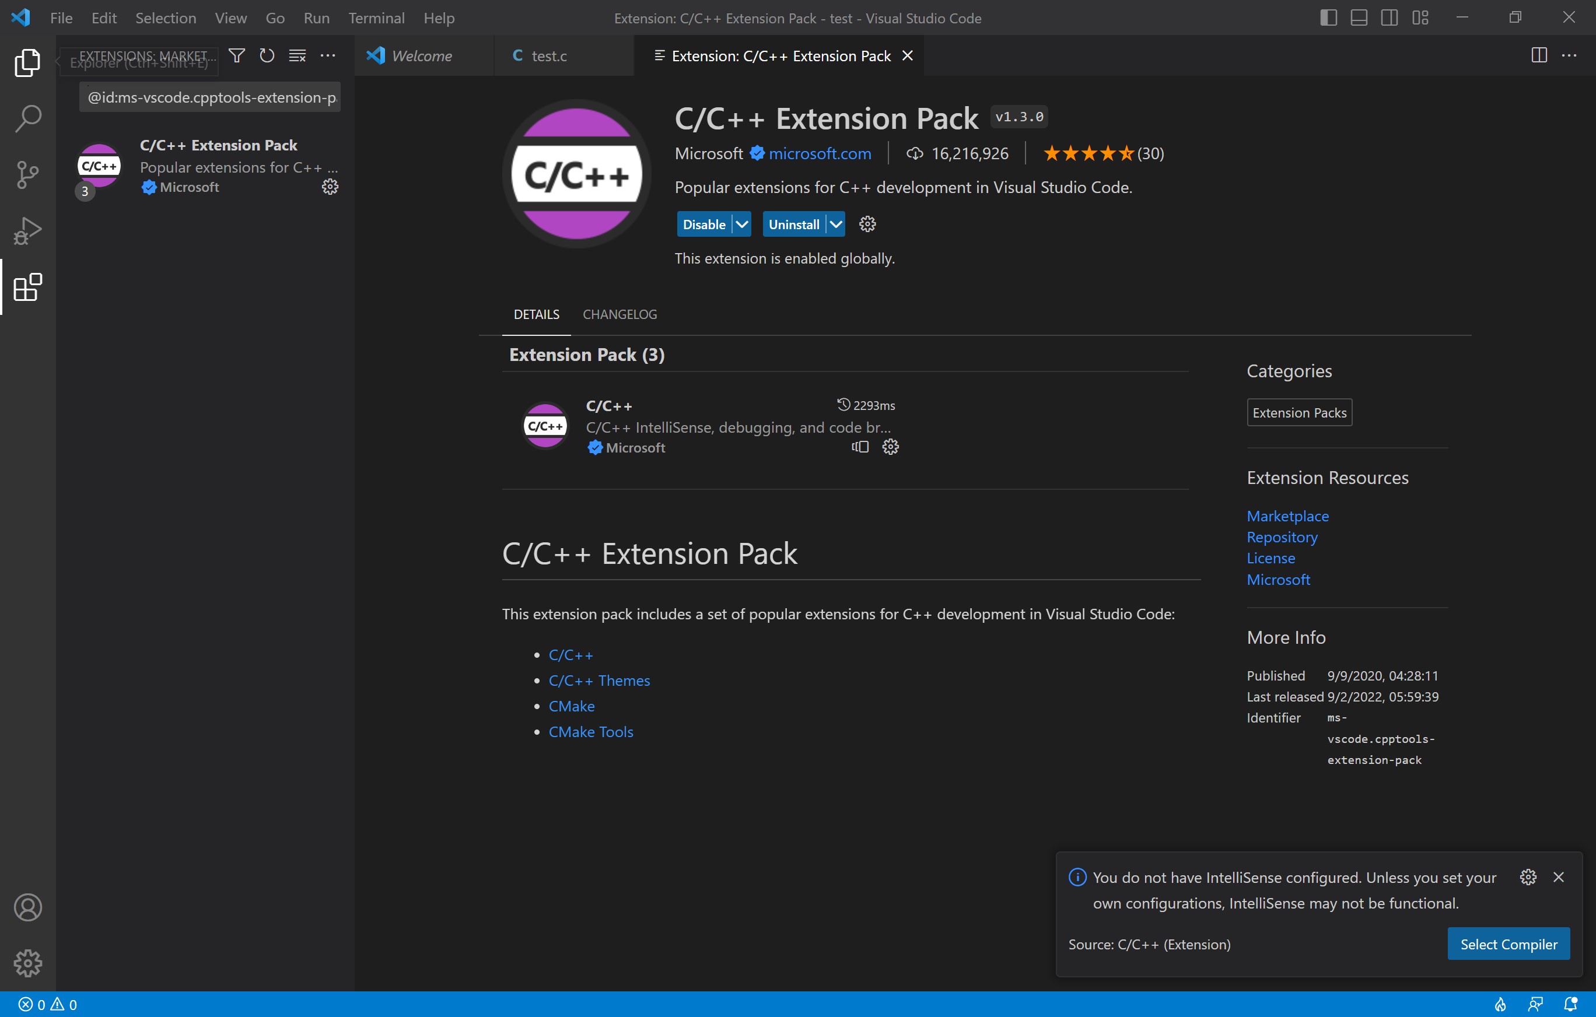The width and height of the screenshot is (1596, 1017).
Task: Open Source Control view in activity bar
Action: pyautogui.click(x=27, y=175)
